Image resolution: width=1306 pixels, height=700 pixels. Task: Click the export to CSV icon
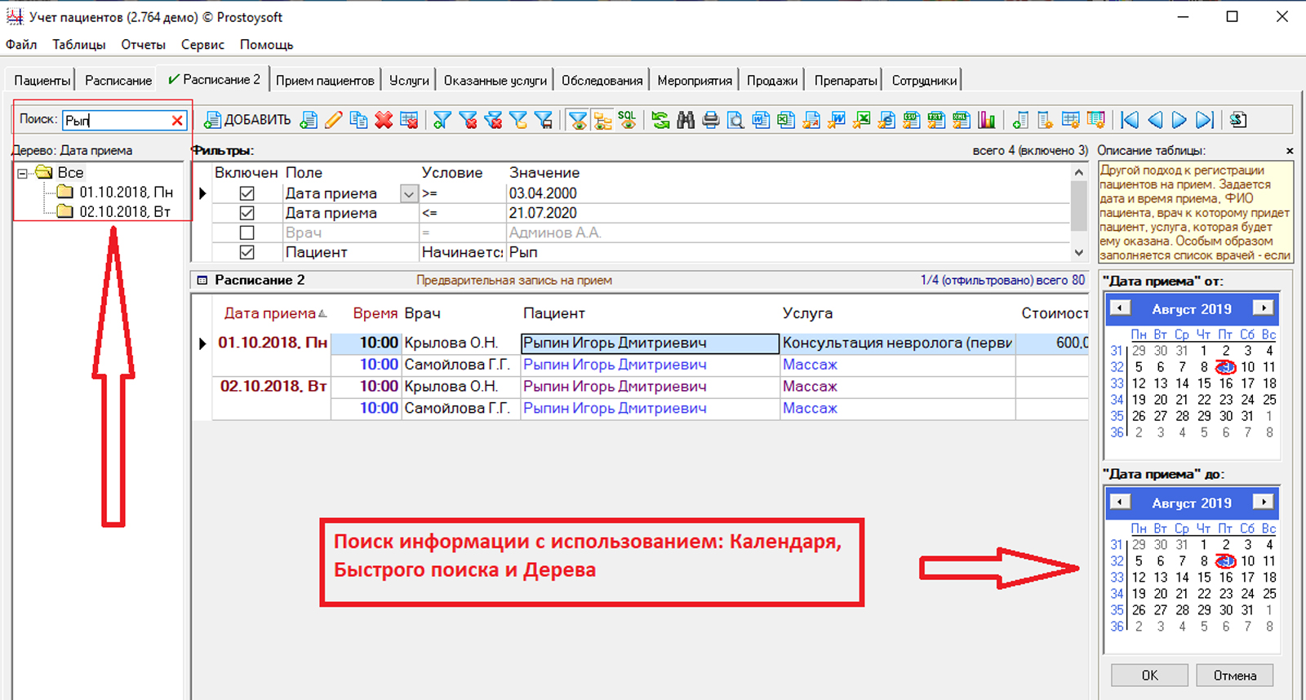pyautogui.click(x=912, y=120)
